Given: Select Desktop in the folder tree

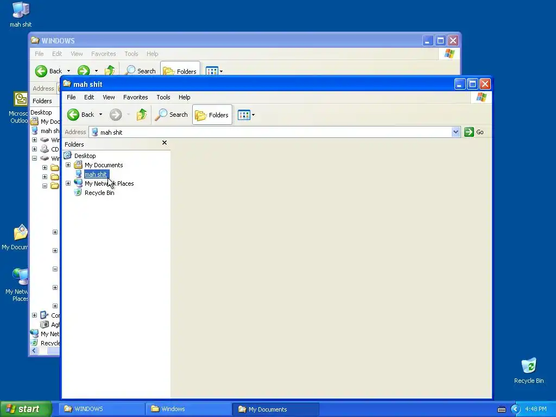Looking at the screenshot, I should [x=85, y=156].
